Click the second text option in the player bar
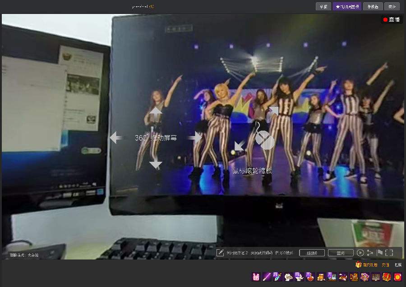 [262, 253]
